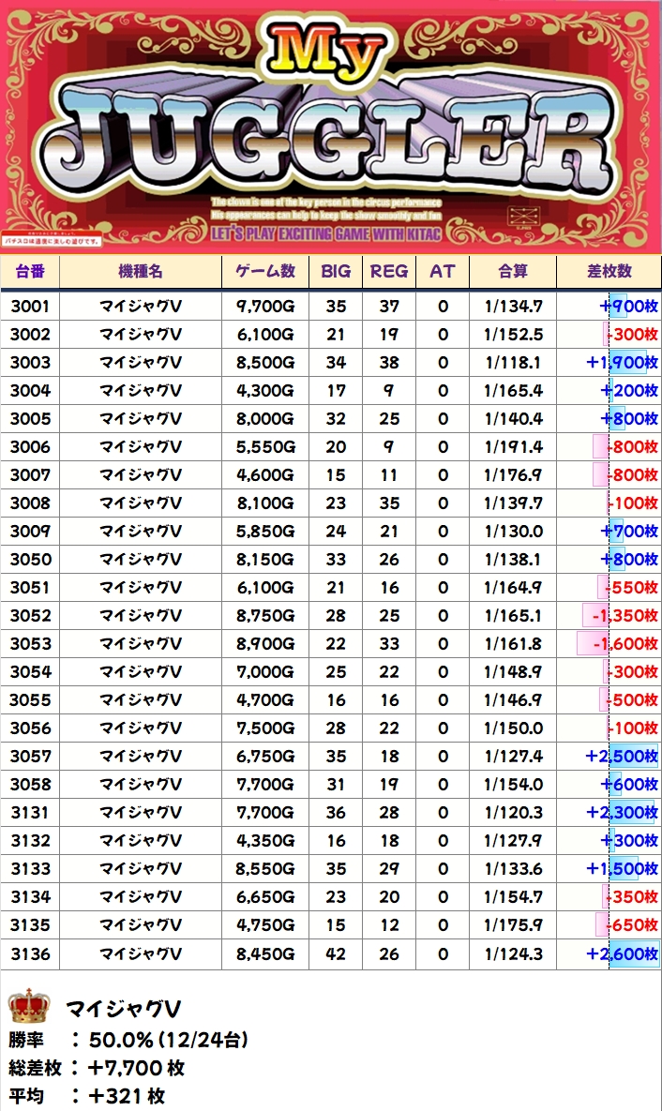This screenshot has height=1111, width=662.
Task: Select the 合算 column header
Action: [513, 271]
